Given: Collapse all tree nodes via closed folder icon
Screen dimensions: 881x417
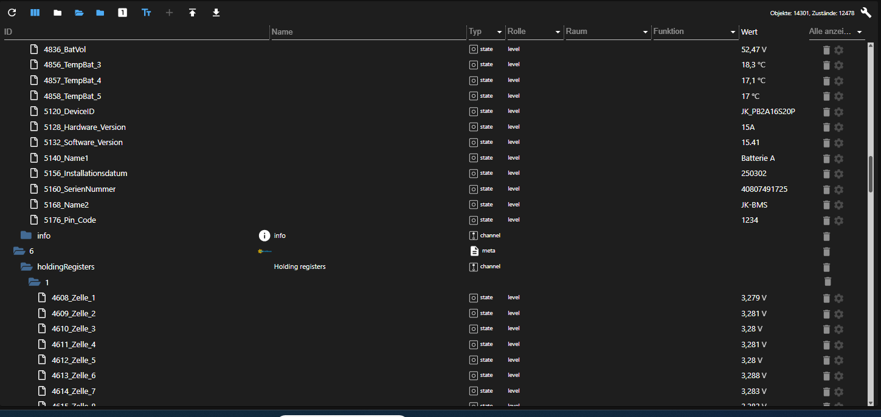Looking at the screenshot, I should 57,12.
